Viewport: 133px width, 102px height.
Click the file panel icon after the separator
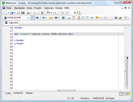(69, 18)
